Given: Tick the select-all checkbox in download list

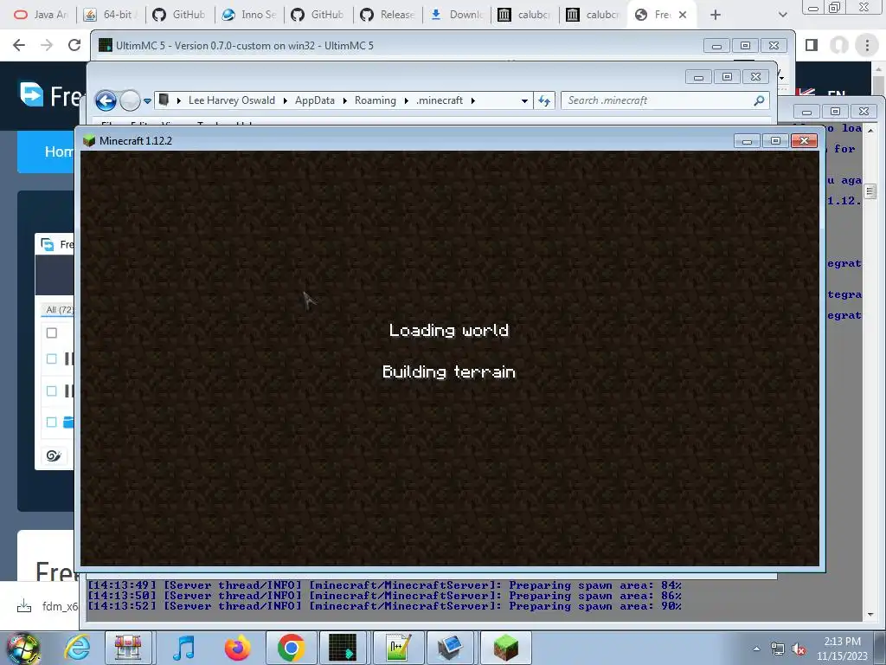Looking at the screenshot, I should (51, 332).
